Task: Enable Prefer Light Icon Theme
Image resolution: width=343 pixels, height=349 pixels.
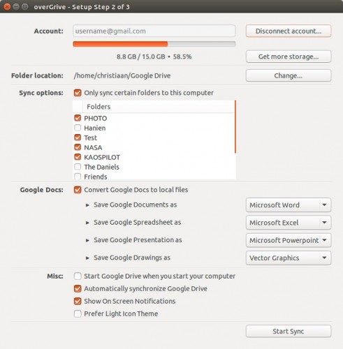Action: [78, 313]
